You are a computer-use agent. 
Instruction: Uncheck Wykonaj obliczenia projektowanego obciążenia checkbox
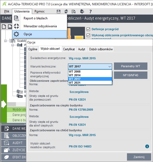(x=88, y=35)
